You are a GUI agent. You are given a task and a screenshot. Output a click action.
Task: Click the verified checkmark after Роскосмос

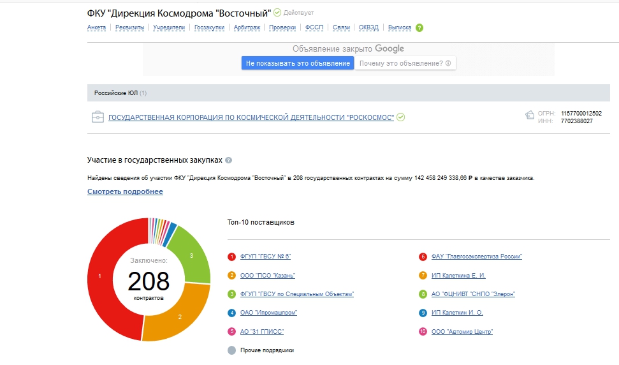(401, 117)
